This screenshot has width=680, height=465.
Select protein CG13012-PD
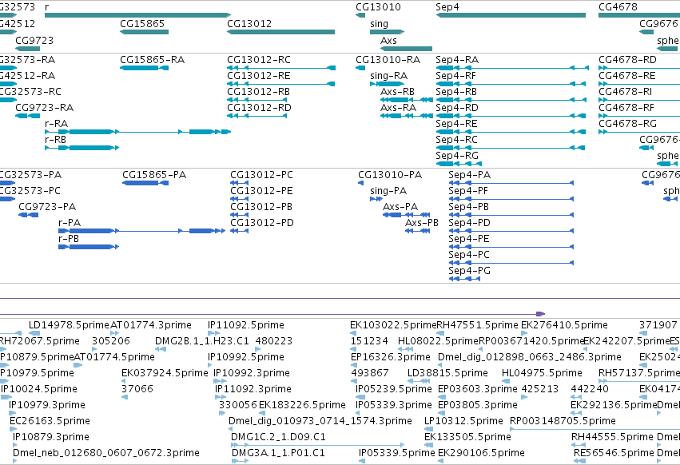coord(240,231)
